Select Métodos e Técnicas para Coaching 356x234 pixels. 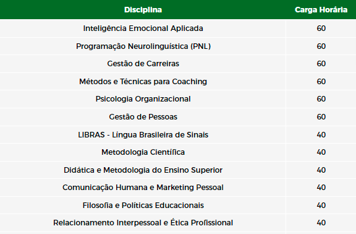coord(143,82)
